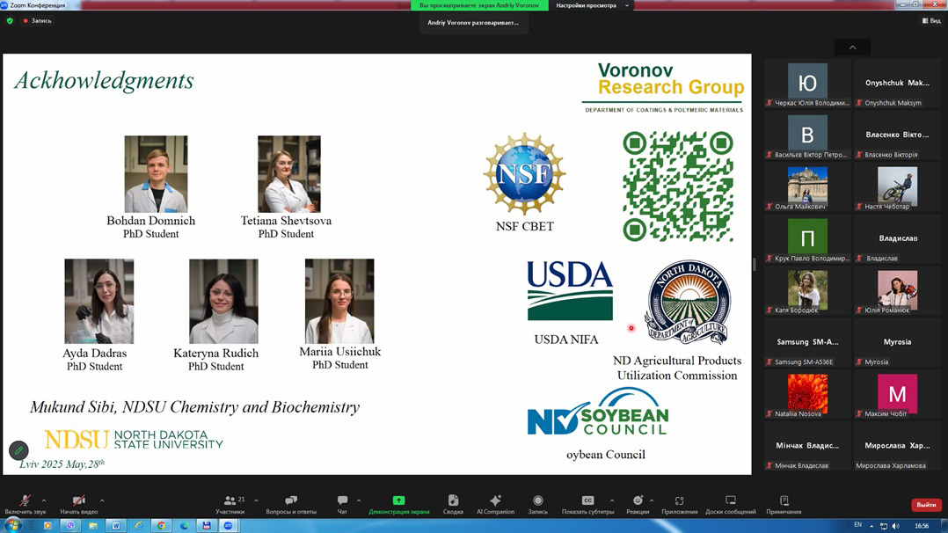This screenshot has height=533, width=948.
Task: Open Настройки просмотра view options dropdown
Action: pyautogui.click(x=592, y=5)
